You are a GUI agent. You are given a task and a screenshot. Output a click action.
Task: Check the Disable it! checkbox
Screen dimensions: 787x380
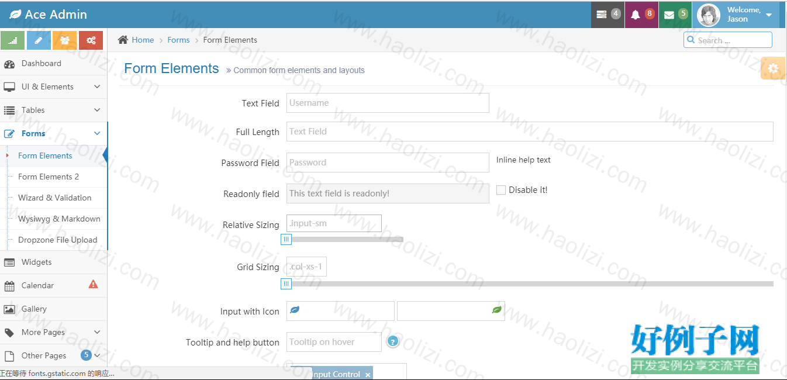501,190
